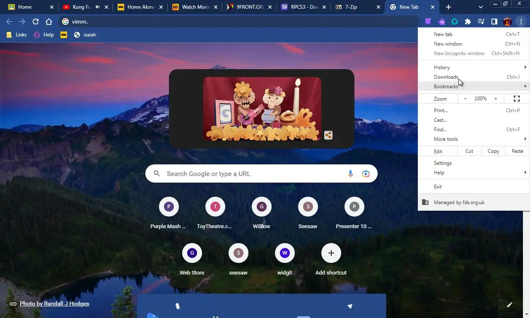
Task: Open the media control music icon
Action: 481,22
